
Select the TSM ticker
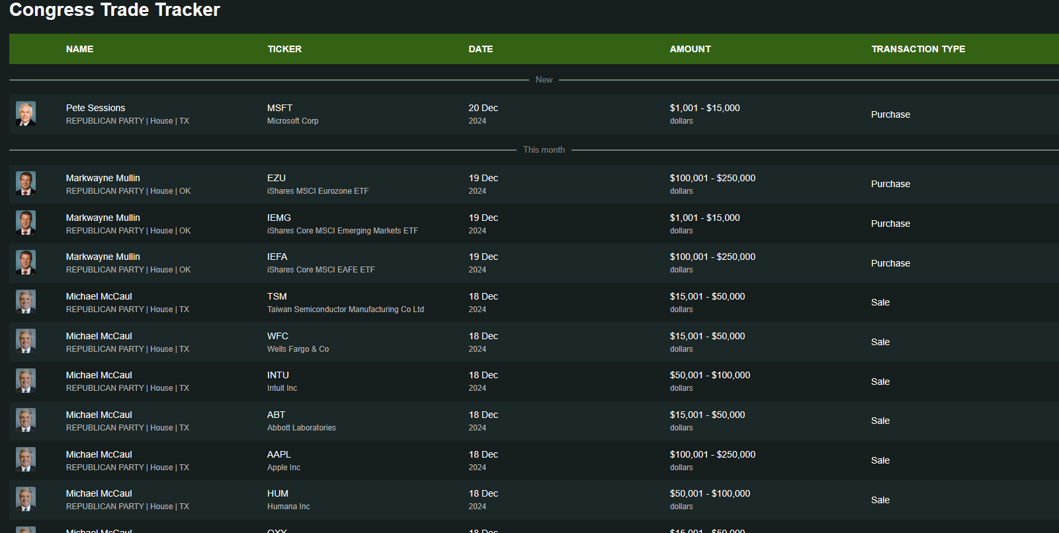point(277,296)
